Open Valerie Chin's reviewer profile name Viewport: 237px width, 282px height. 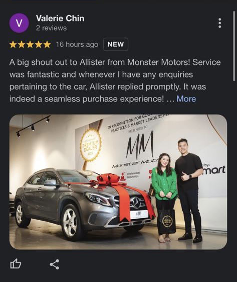click(x=60, y=18)
